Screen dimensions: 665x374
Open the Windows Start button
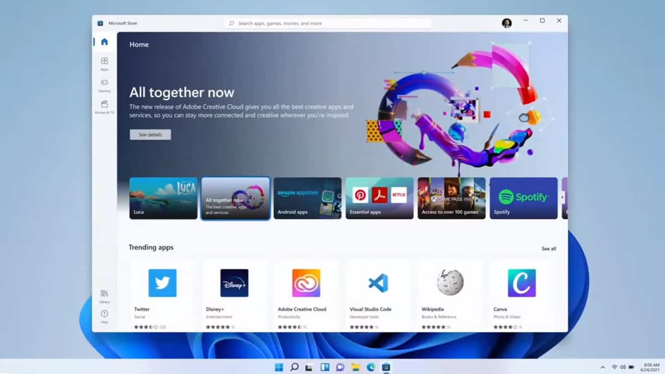(x=279, y=367)
